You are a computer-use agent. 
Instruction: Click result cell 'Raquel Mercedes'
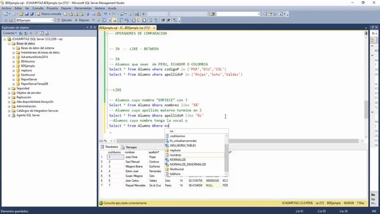(135, 185)
